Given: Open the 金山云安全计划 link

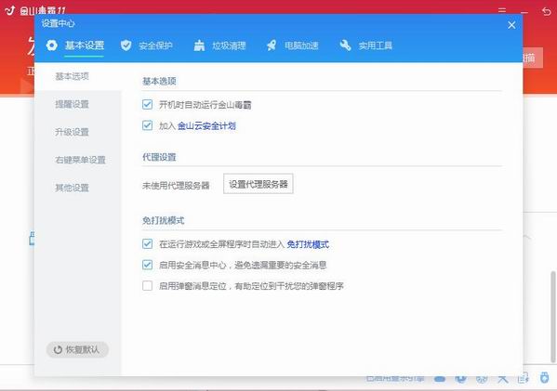Looking at the screenshot, I should tap(206, 125).
